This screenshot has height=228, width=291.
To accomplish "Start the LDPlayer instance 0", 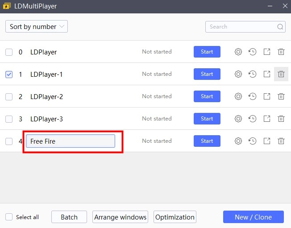I will point(207,52).
